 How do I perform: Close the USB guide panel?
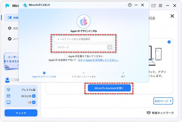click(172, 16)
